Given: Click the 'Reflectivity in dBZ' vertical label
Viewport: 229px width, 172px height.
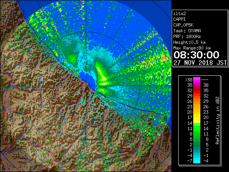Looking at the screenshot, I should (218, 120).
